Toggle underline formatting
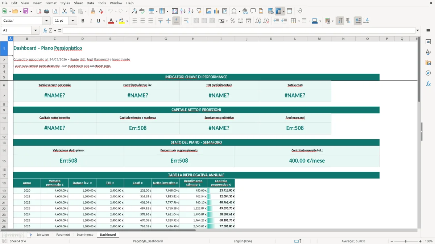 coord(99,21)
